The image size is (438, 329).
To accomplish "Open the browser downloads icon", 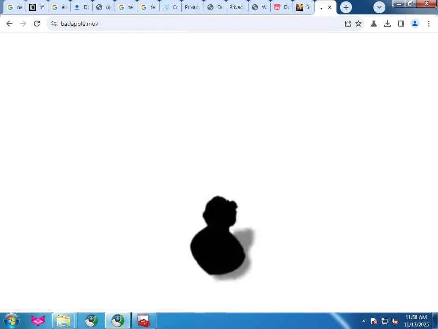I will (x=388, y=24).
